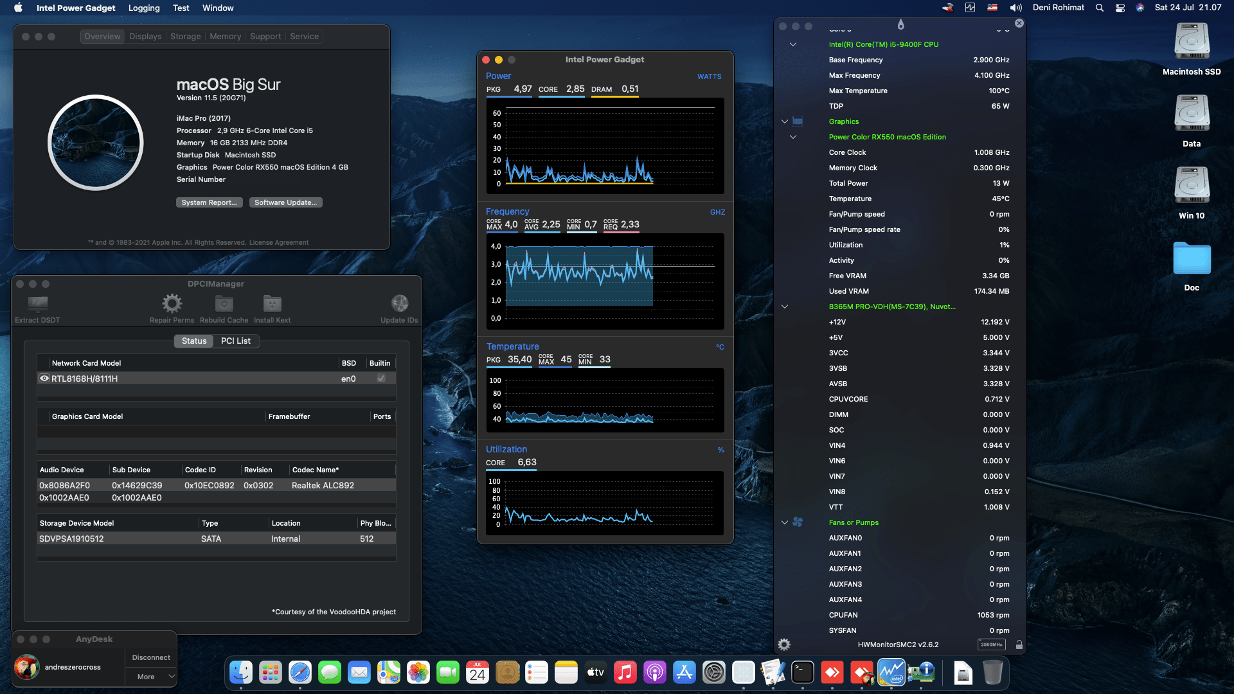The image size is (1234, 694).
Task: Click Apple menu logo
Action: [x=19, y=8]
